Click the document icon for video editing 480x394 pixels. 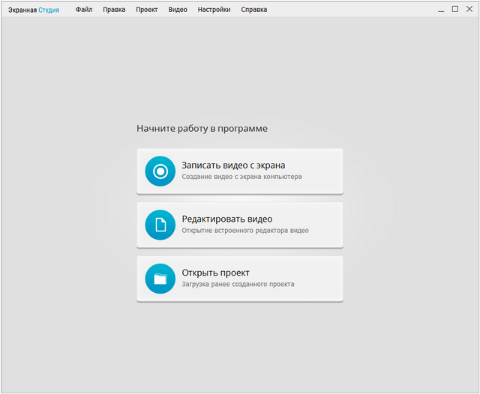[x=160, y=225]
